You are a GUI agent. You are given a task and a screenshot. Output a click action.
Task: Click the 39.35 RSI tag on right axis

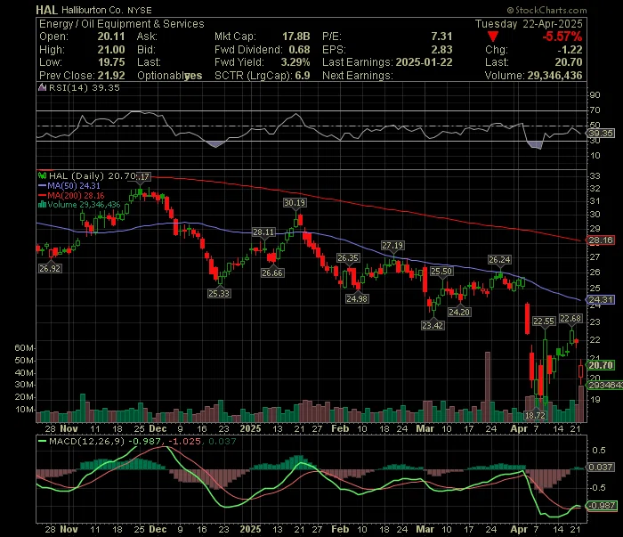tap(601, 134)
